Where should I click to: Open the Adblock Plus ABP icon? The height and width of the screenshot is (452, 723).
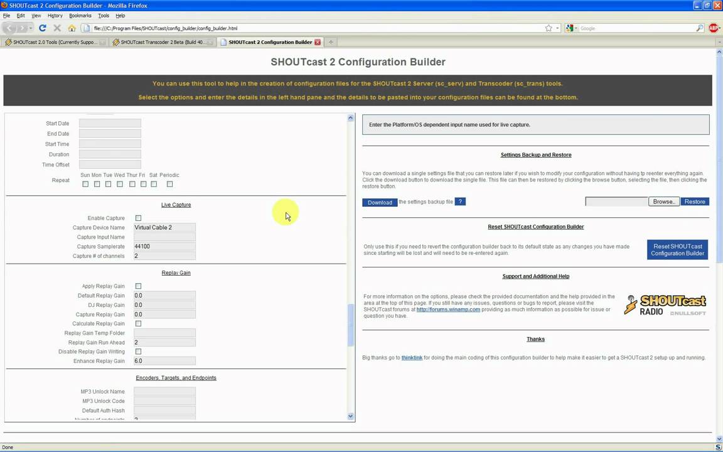click(714, 28)
